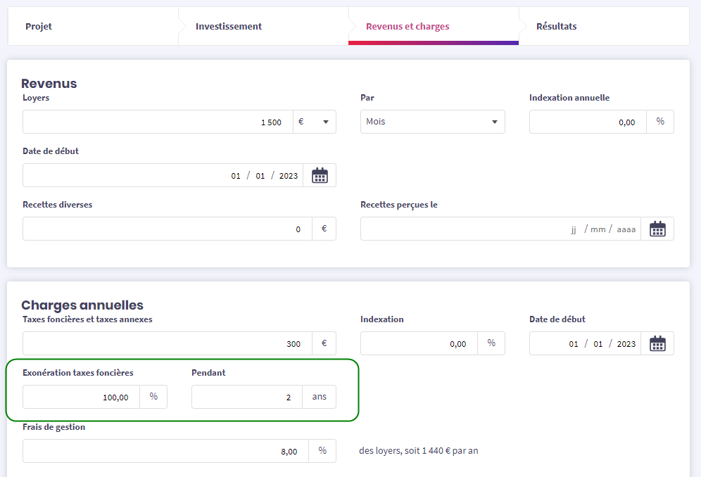Click the Recettes perçues le date field
Screen dimensions: 701x477
pyautogui.click(x=500, y=229)
